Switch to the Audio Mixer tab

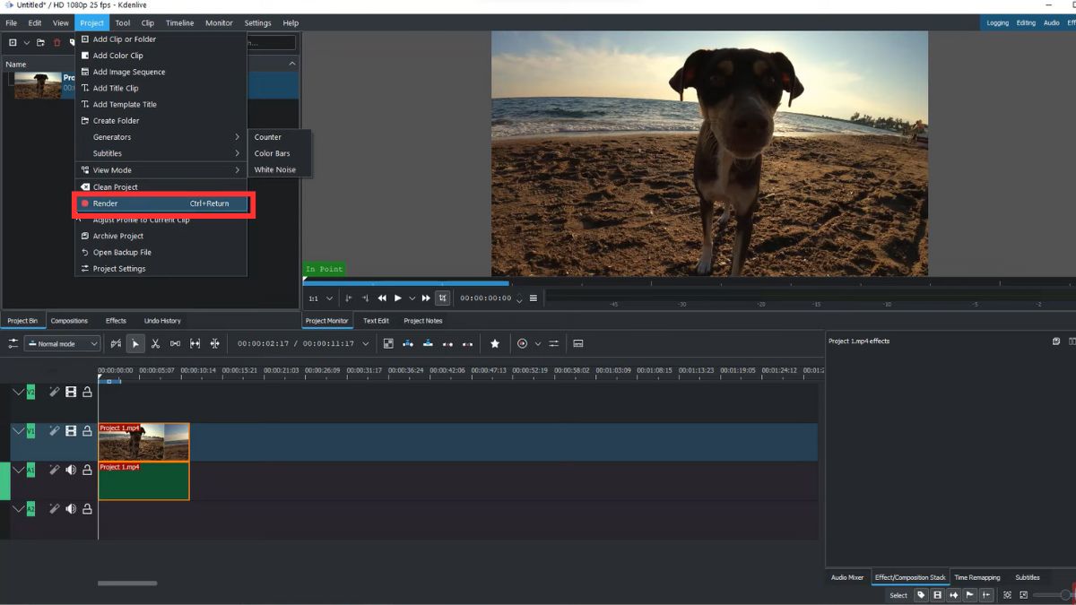point(847,577)
